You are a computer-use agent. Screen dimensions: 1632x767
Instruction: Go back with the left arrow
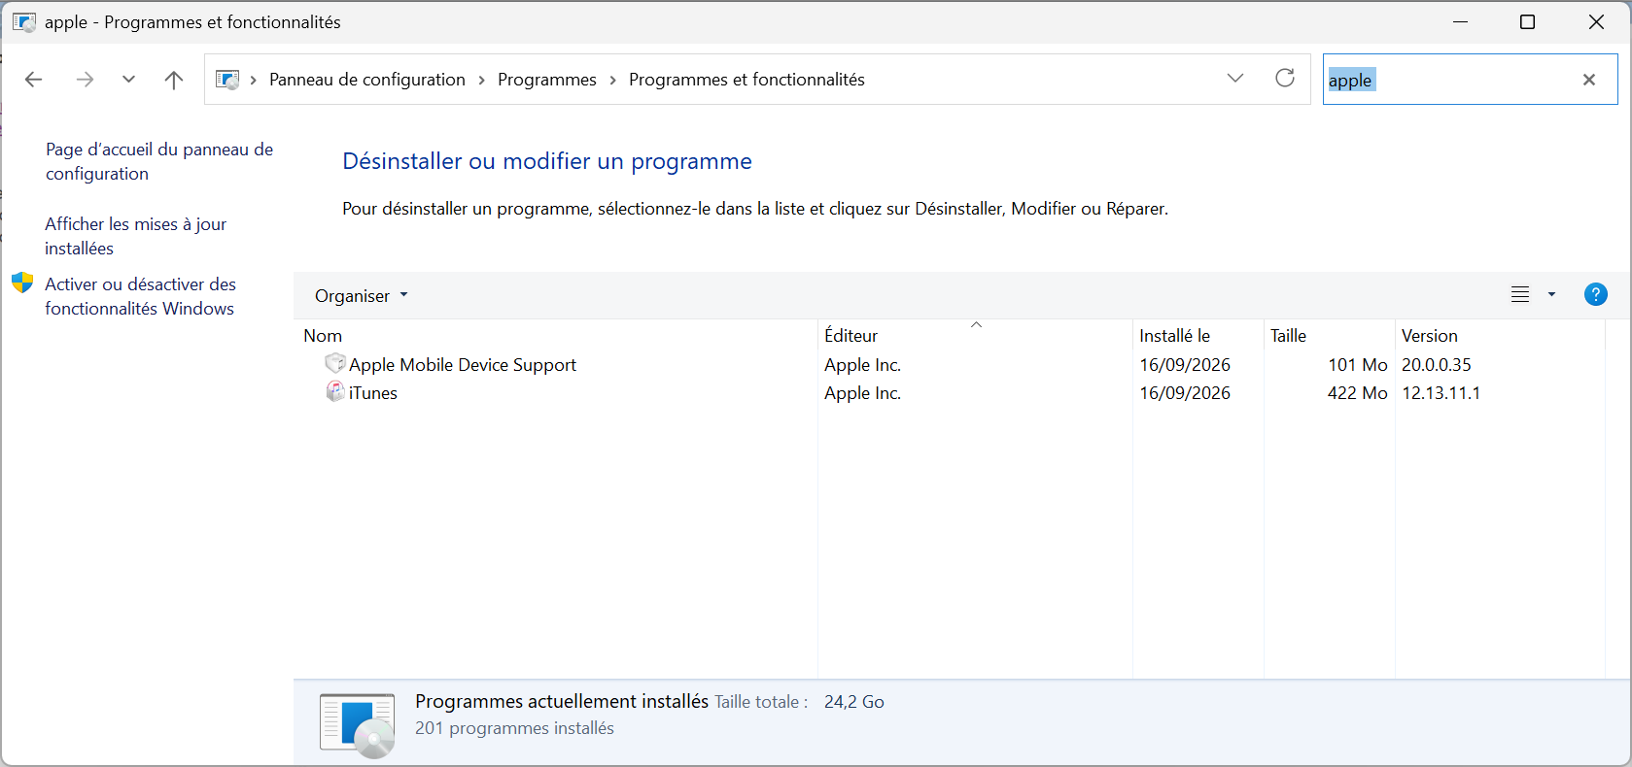pos(34,80)
